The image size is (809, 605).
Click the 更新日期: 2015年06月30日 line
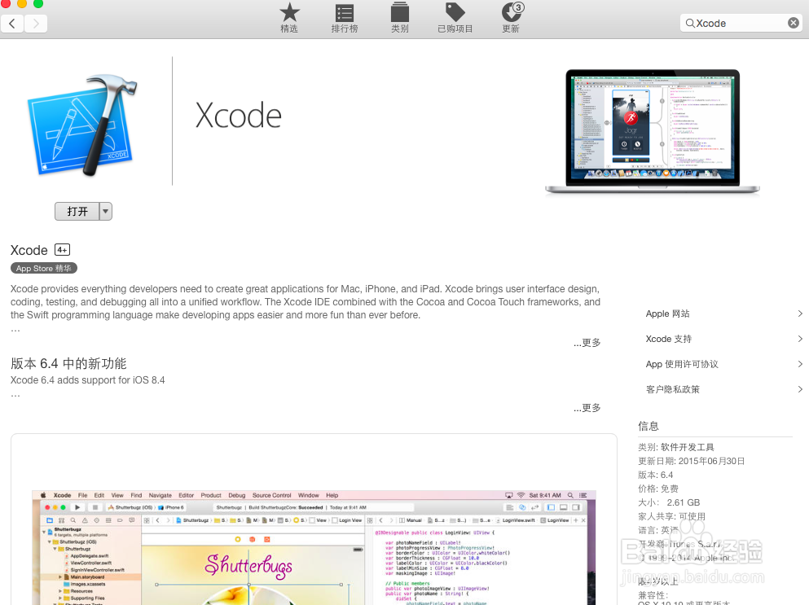pos(692,461)
